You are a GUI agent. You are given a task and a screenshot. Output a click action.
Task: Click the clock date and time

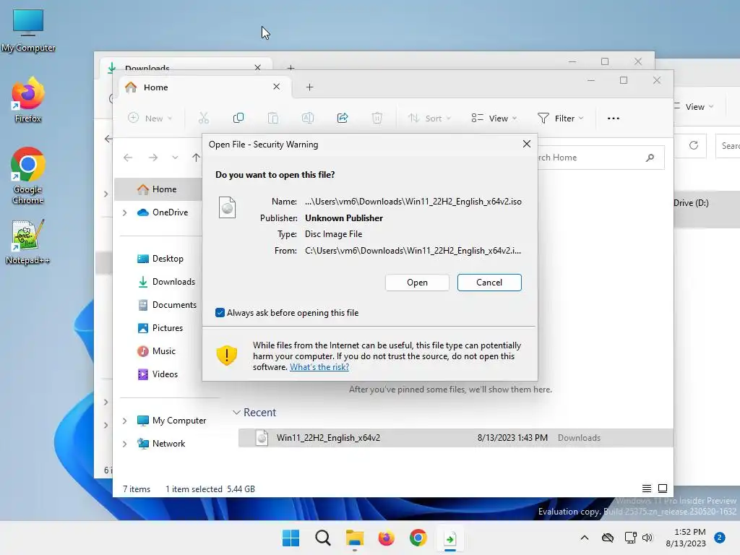pos(686,538)
